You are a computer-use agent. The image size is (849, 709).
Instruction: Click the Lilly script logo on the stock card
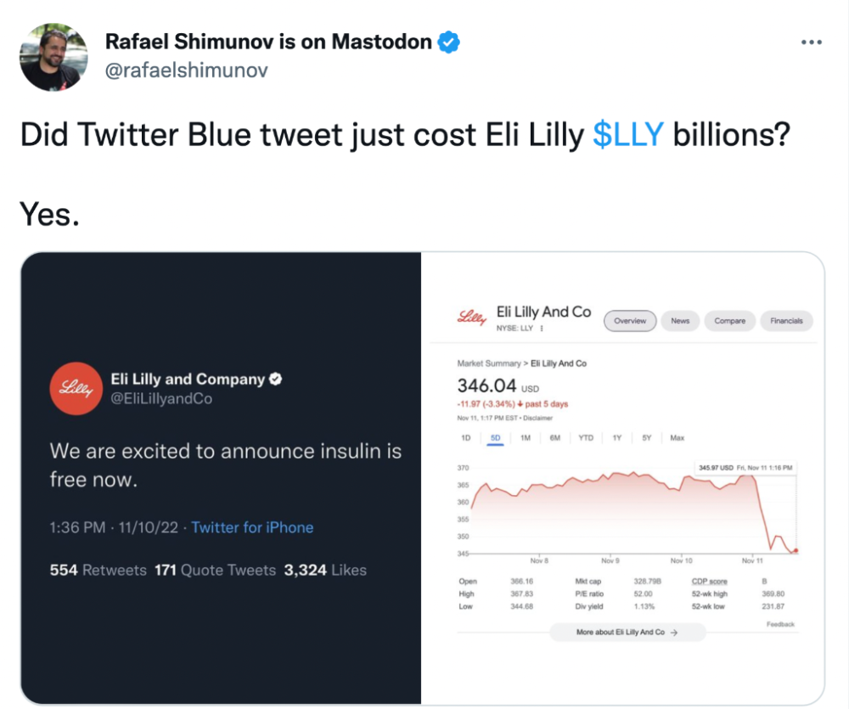coord(472,318)
